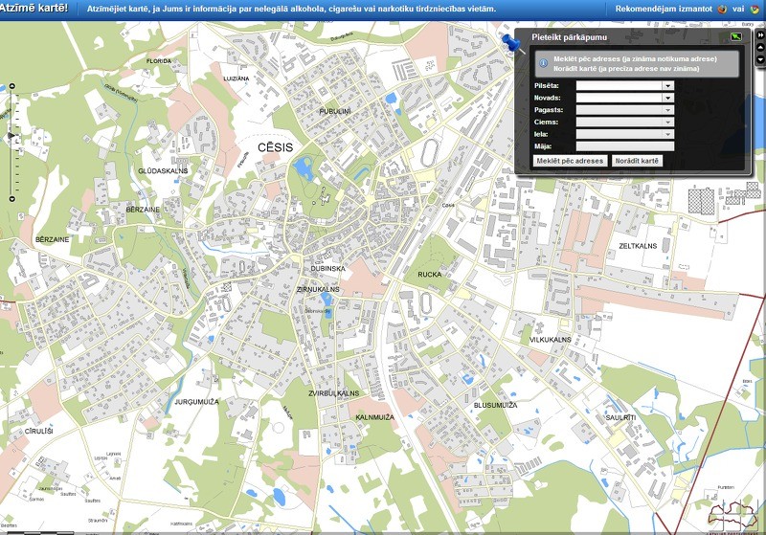766x535 pixels.
Task: Click the double-arrow fast-forward panel control
Action: [x=760, y=35]
